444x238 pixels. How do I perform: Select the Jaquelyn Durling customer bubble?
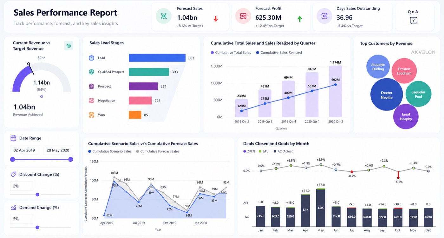378,67
